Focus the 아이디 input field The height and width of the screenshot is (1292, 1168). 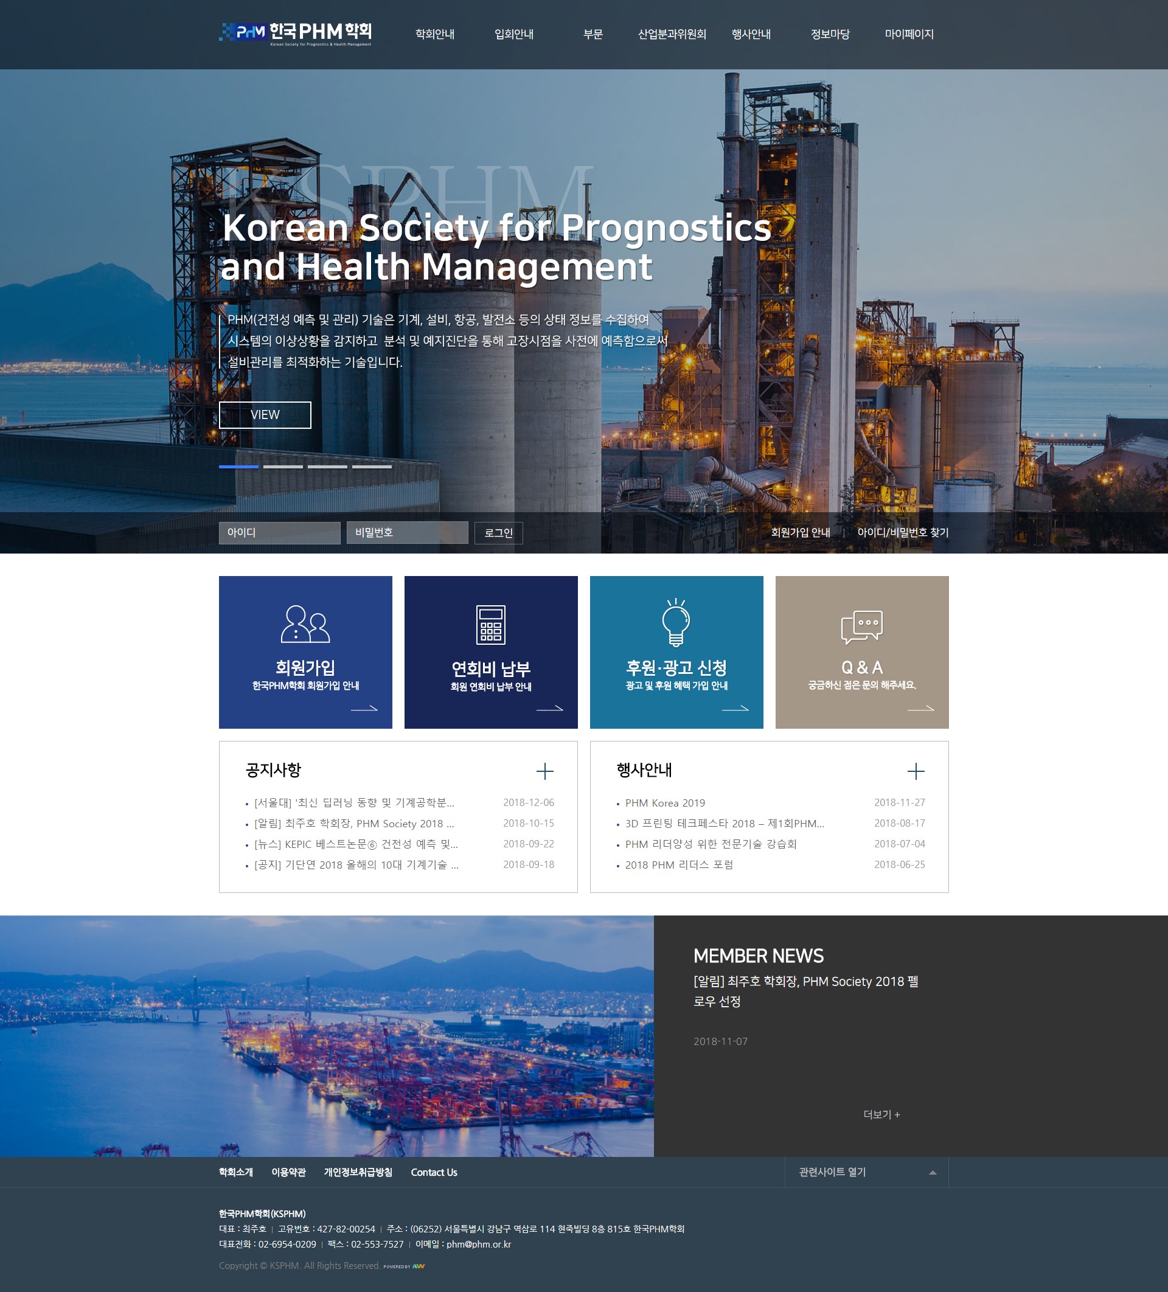[x=279, y=533]
